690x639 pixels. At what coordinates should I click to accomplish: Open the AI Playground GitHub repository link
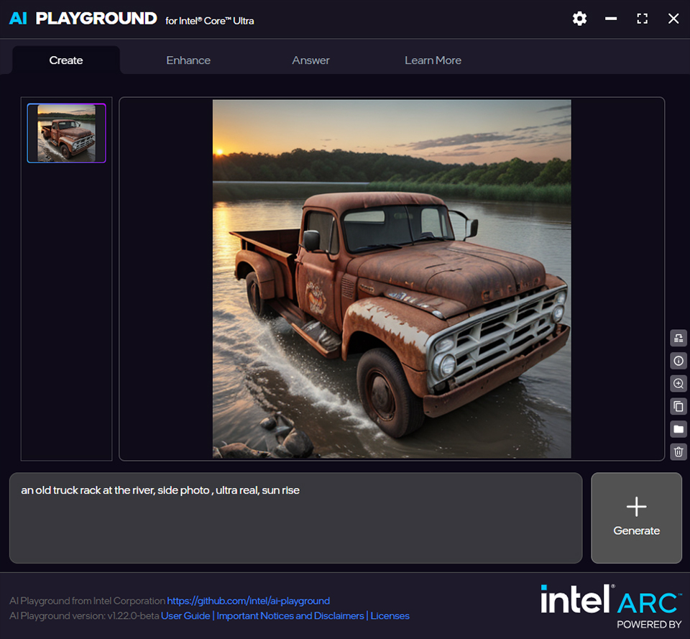pos(249,601)
